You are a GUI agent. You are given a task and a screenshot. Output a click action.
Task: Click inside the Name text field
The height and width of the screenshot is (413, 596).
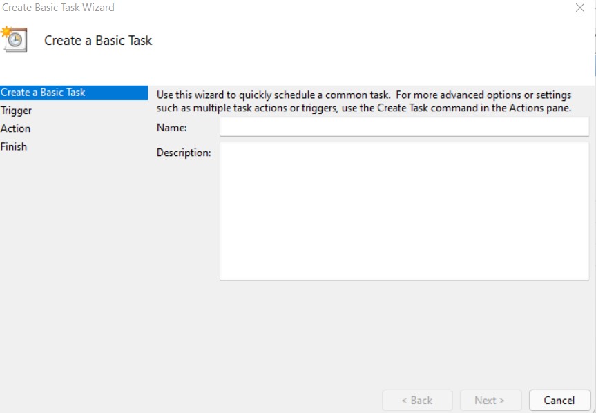(x=404, y=127)
